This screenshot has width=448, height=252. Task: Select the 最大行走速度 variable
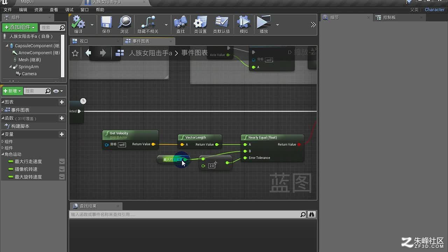click(x=28, y=162)
